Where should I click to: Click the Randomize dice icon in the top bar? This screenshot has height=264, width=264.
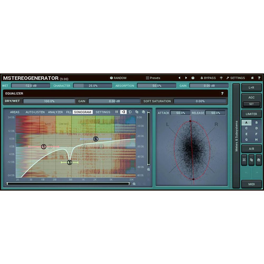[x=112, y=78]
